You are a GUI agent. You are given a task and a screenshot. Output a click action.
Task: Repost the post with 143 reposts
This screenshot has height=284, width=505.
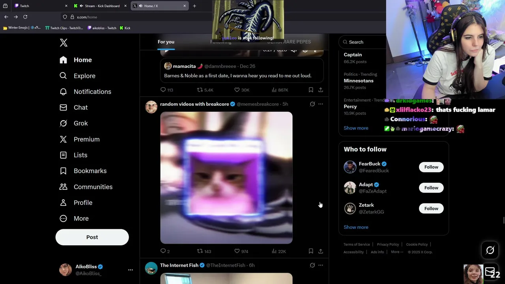204,251
